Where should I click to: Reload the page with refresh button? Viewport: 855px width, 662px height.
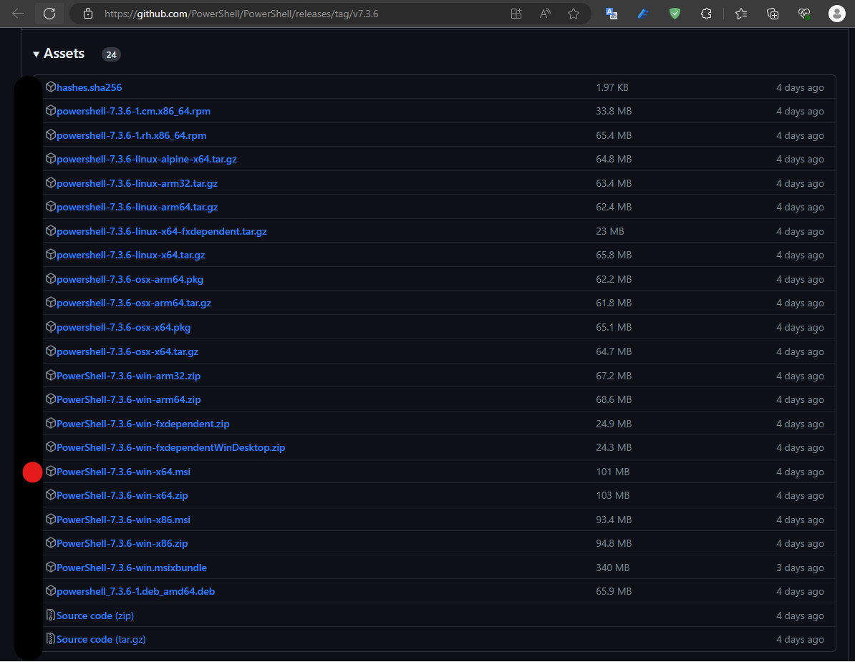[x=49, y=14]
